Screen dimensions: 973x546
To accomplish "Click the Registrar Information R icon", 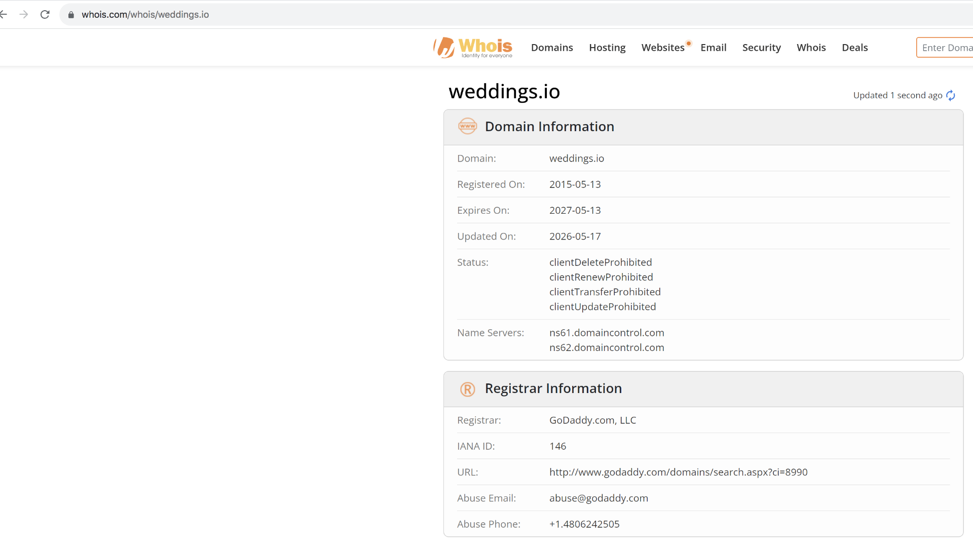I will [467, 389].
